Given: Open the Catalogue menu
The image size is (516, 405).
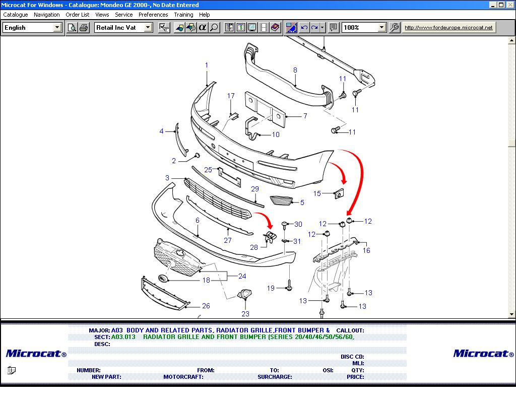Looking at the screenshot, I should pyautogui.click(x=16, y=15).
